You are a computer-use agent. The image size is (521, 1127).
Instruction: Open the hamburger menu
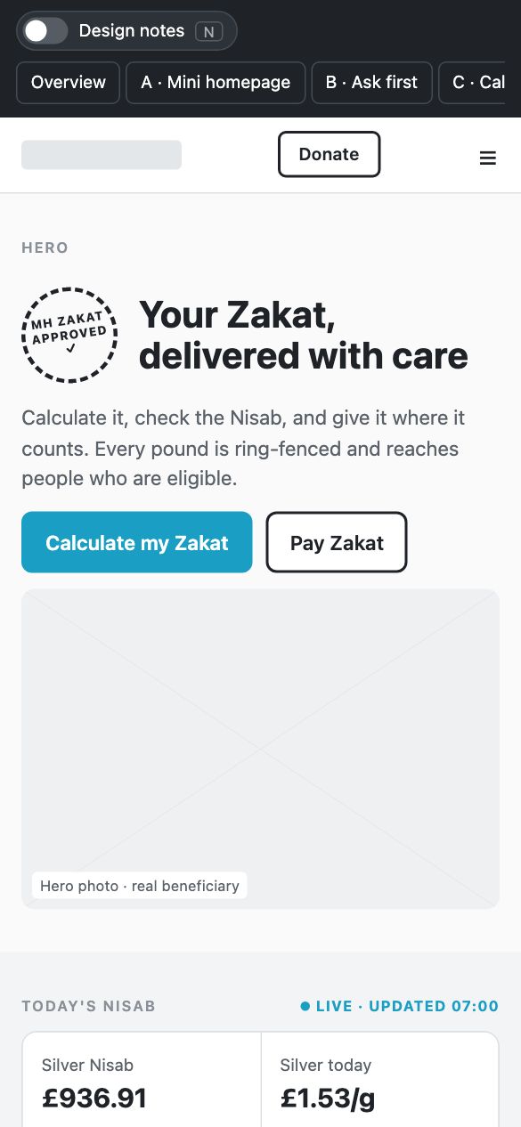[487, 158]
